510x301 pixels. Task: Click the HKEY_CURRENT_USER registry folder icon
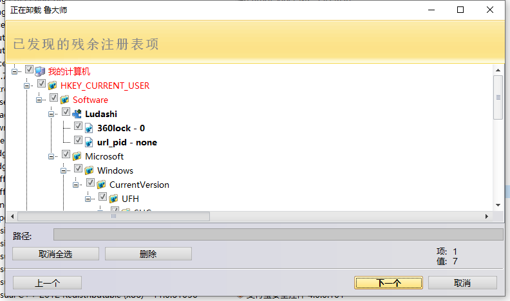(52, 86)
